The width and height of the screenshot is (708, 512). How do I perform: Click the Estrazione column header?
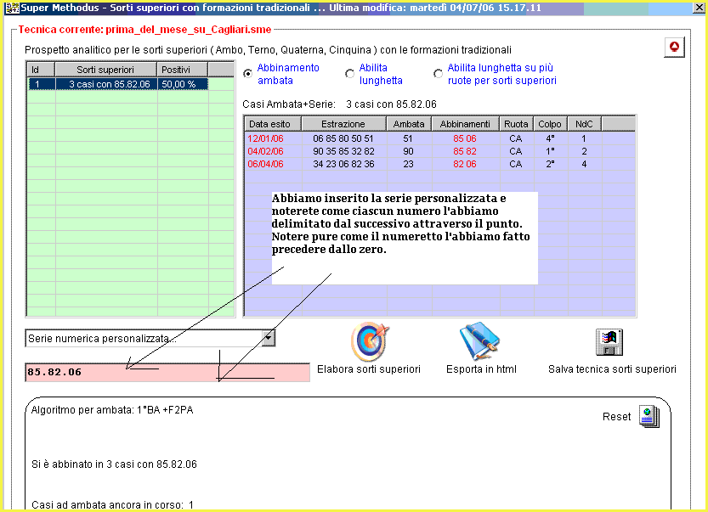(343, 124)
